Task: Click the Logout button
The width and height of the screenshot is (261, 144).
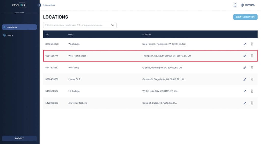Action: [x=19, y=138]
